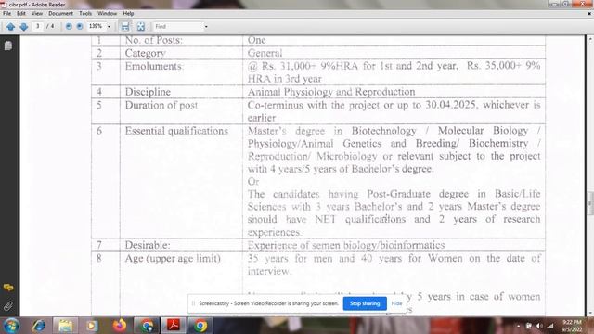The image size is (594, 334).
Task: Open Google Chrome from taskbar
Action: tap(200, 326)
